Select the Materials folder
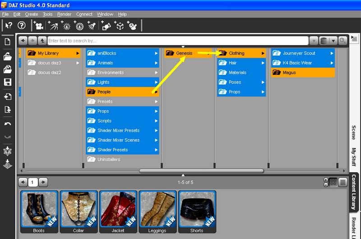The width and height of the screenshot is (361, 239). [x=241, y=73]
